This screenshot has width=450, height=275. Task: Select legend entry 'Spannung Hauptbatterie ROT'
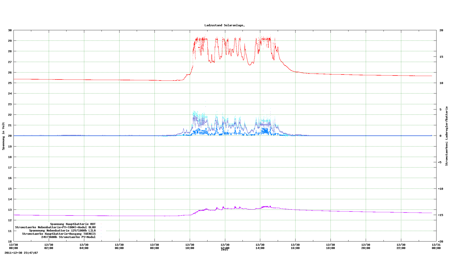click(73, 224)
